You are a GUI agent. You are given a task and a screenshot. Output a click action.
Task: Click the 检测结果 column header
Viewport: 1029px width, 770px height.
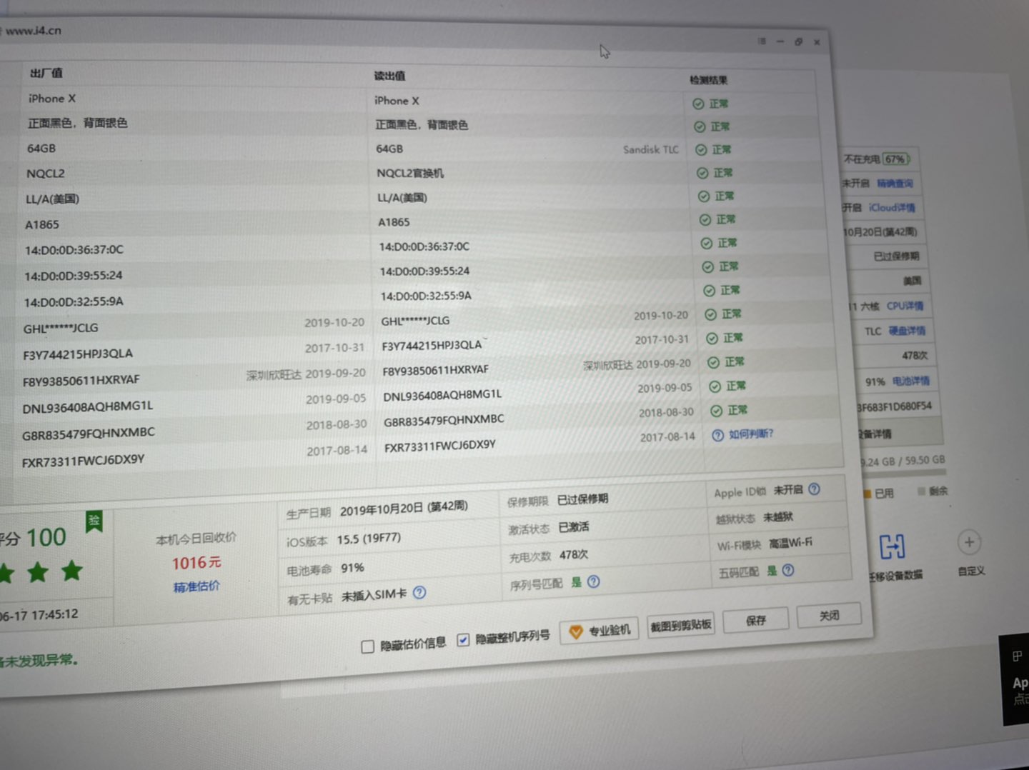tap(708, 80)
